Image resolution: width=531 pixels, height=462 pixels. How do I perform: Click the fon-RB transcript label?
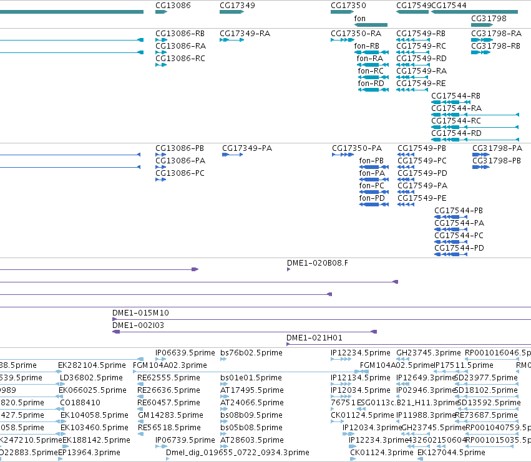pos(367,46)
